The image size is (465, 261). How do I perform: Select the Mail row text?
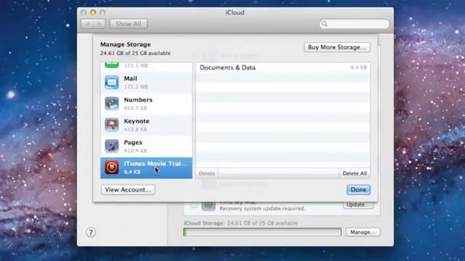tap(131, 78)
